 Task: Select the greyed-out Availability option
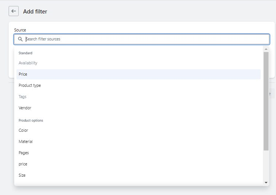(x=28, y=63)
